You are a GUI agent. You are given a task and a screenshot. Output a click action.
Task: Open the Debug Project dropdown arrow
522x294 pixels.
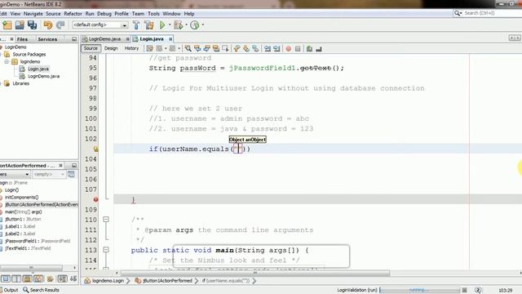pos(186,25)
